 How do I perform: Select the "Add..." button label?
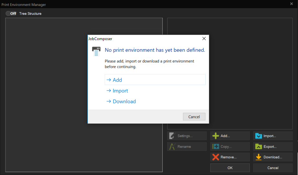pos(225,136)
